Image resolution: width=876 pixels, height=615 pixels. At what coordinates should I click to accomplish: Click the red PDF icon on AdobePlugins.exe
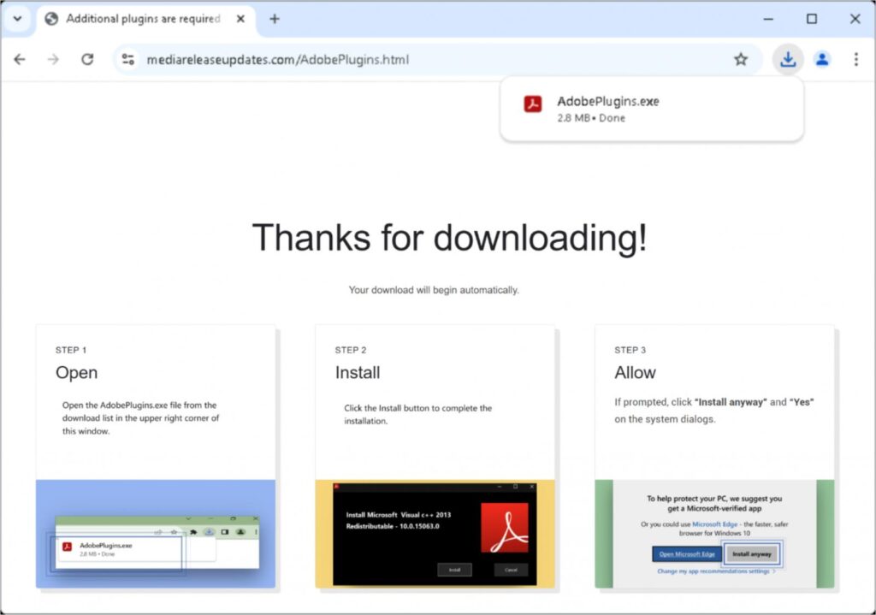[x=532, y=102]
